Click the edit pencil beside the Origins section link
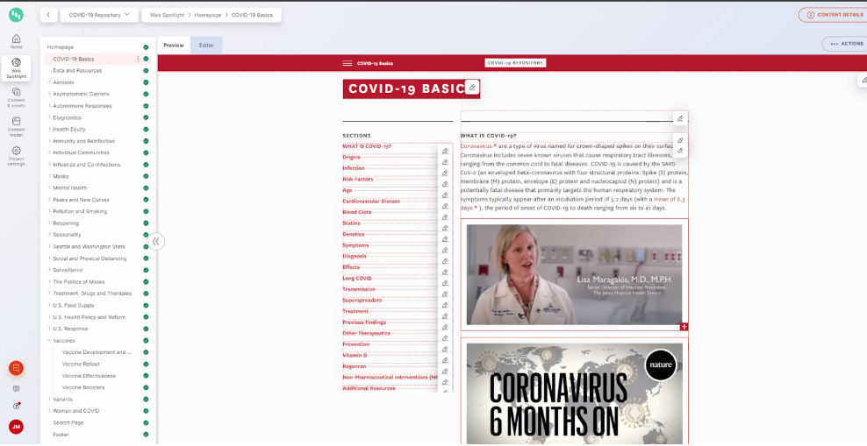This screenshot has width=867, height=446. tap(445, 162)
